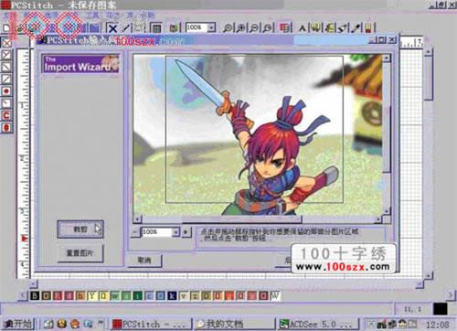Select the red bead tool at the bottom of left palette

point(6,127)
